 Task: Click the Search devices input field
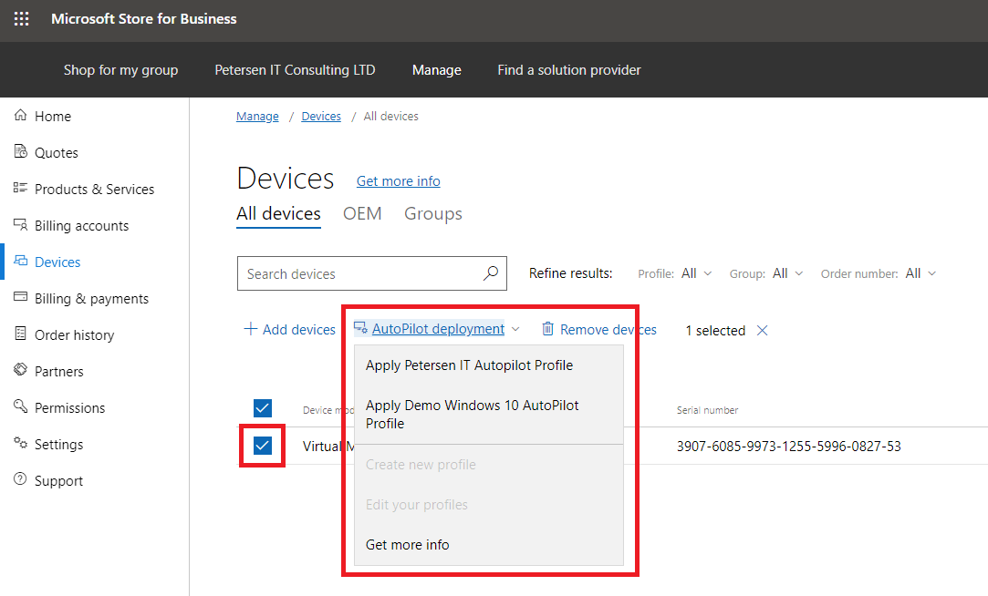pyautogui.click(x=372, y=273)
